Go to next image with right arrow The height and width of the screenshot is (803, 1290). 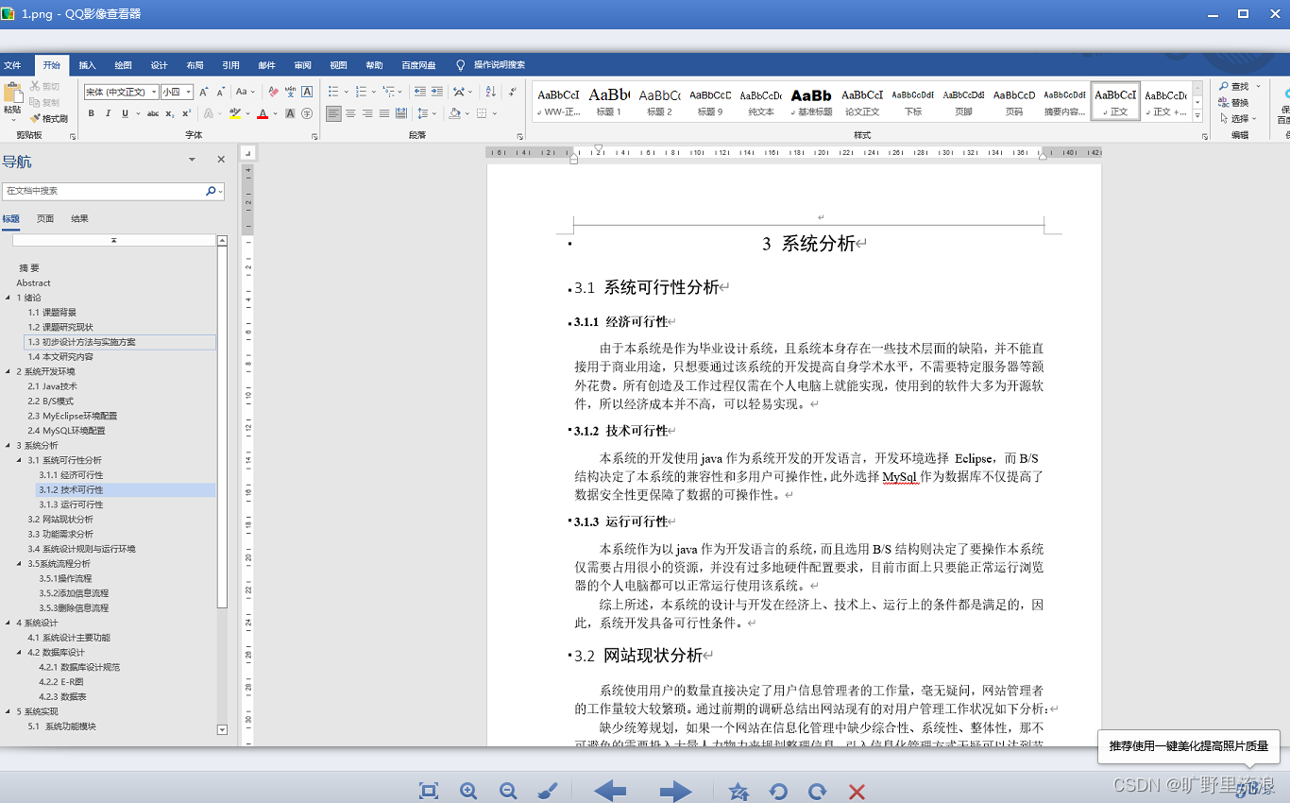[x=676, y=792]
